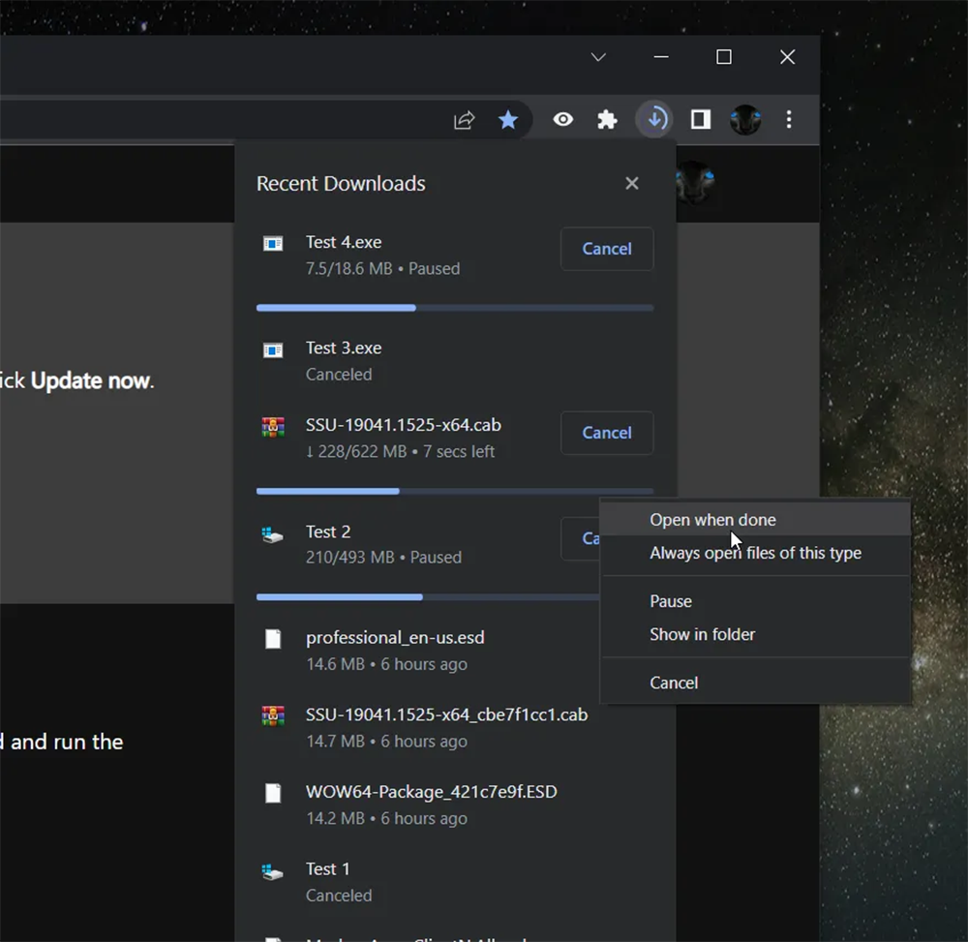Toggle the side panel icon
This screenshot has width=968, height=942.
(x=701, y=119)
